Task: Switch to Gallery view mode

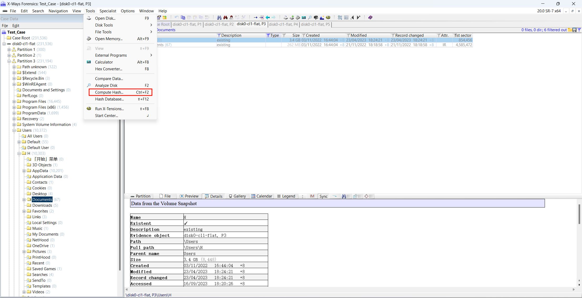Action: click(237, 196)
